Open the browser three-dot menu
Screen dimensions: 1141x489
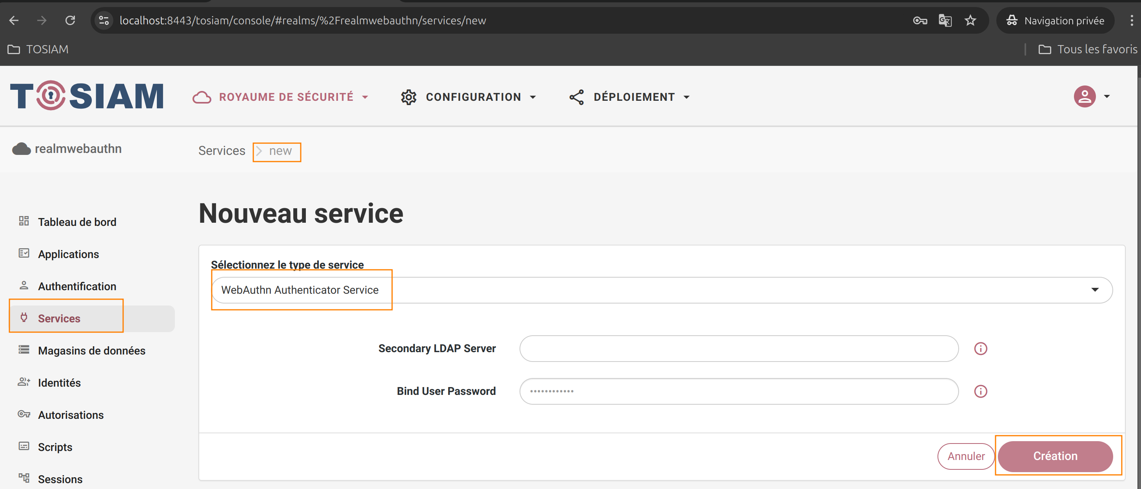coord(1132,20)
